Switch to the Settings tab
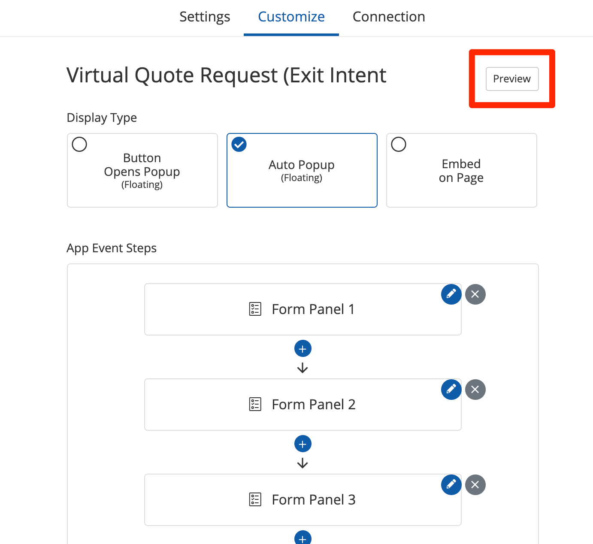The image size is (593, 544). 205,17
